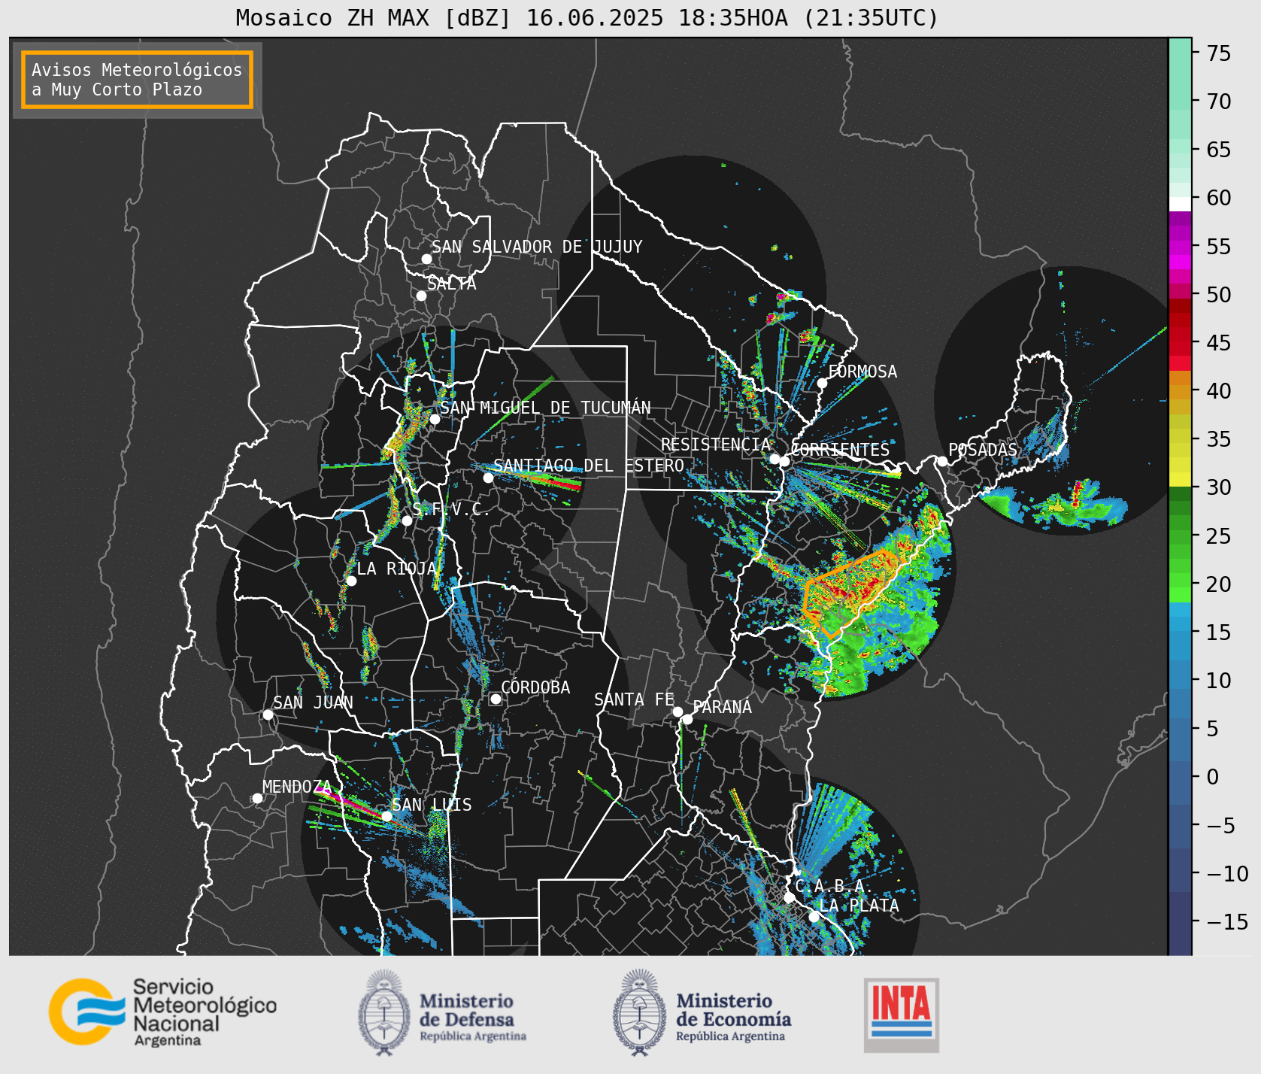Click the Resistencia city dot
1261x1074 pixels.
(774, 459)
